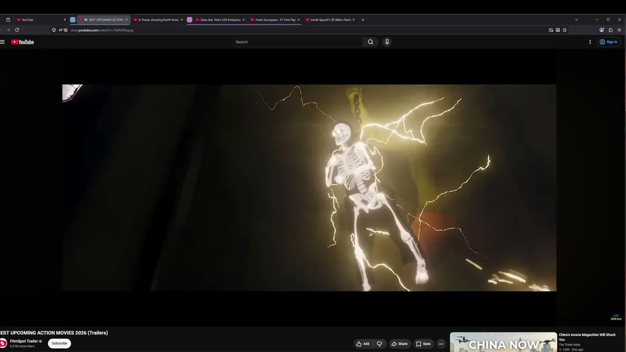Image resolution: width=626 pixels, height=352 pixels.
Task: Click the search magnifier button
Action: tap(370, 42)
